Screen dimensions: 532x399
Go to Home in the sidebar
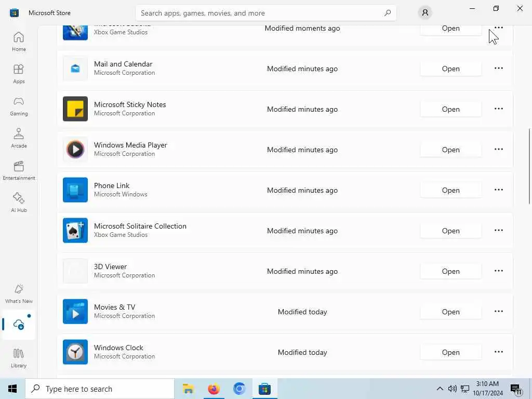(19, 42)
